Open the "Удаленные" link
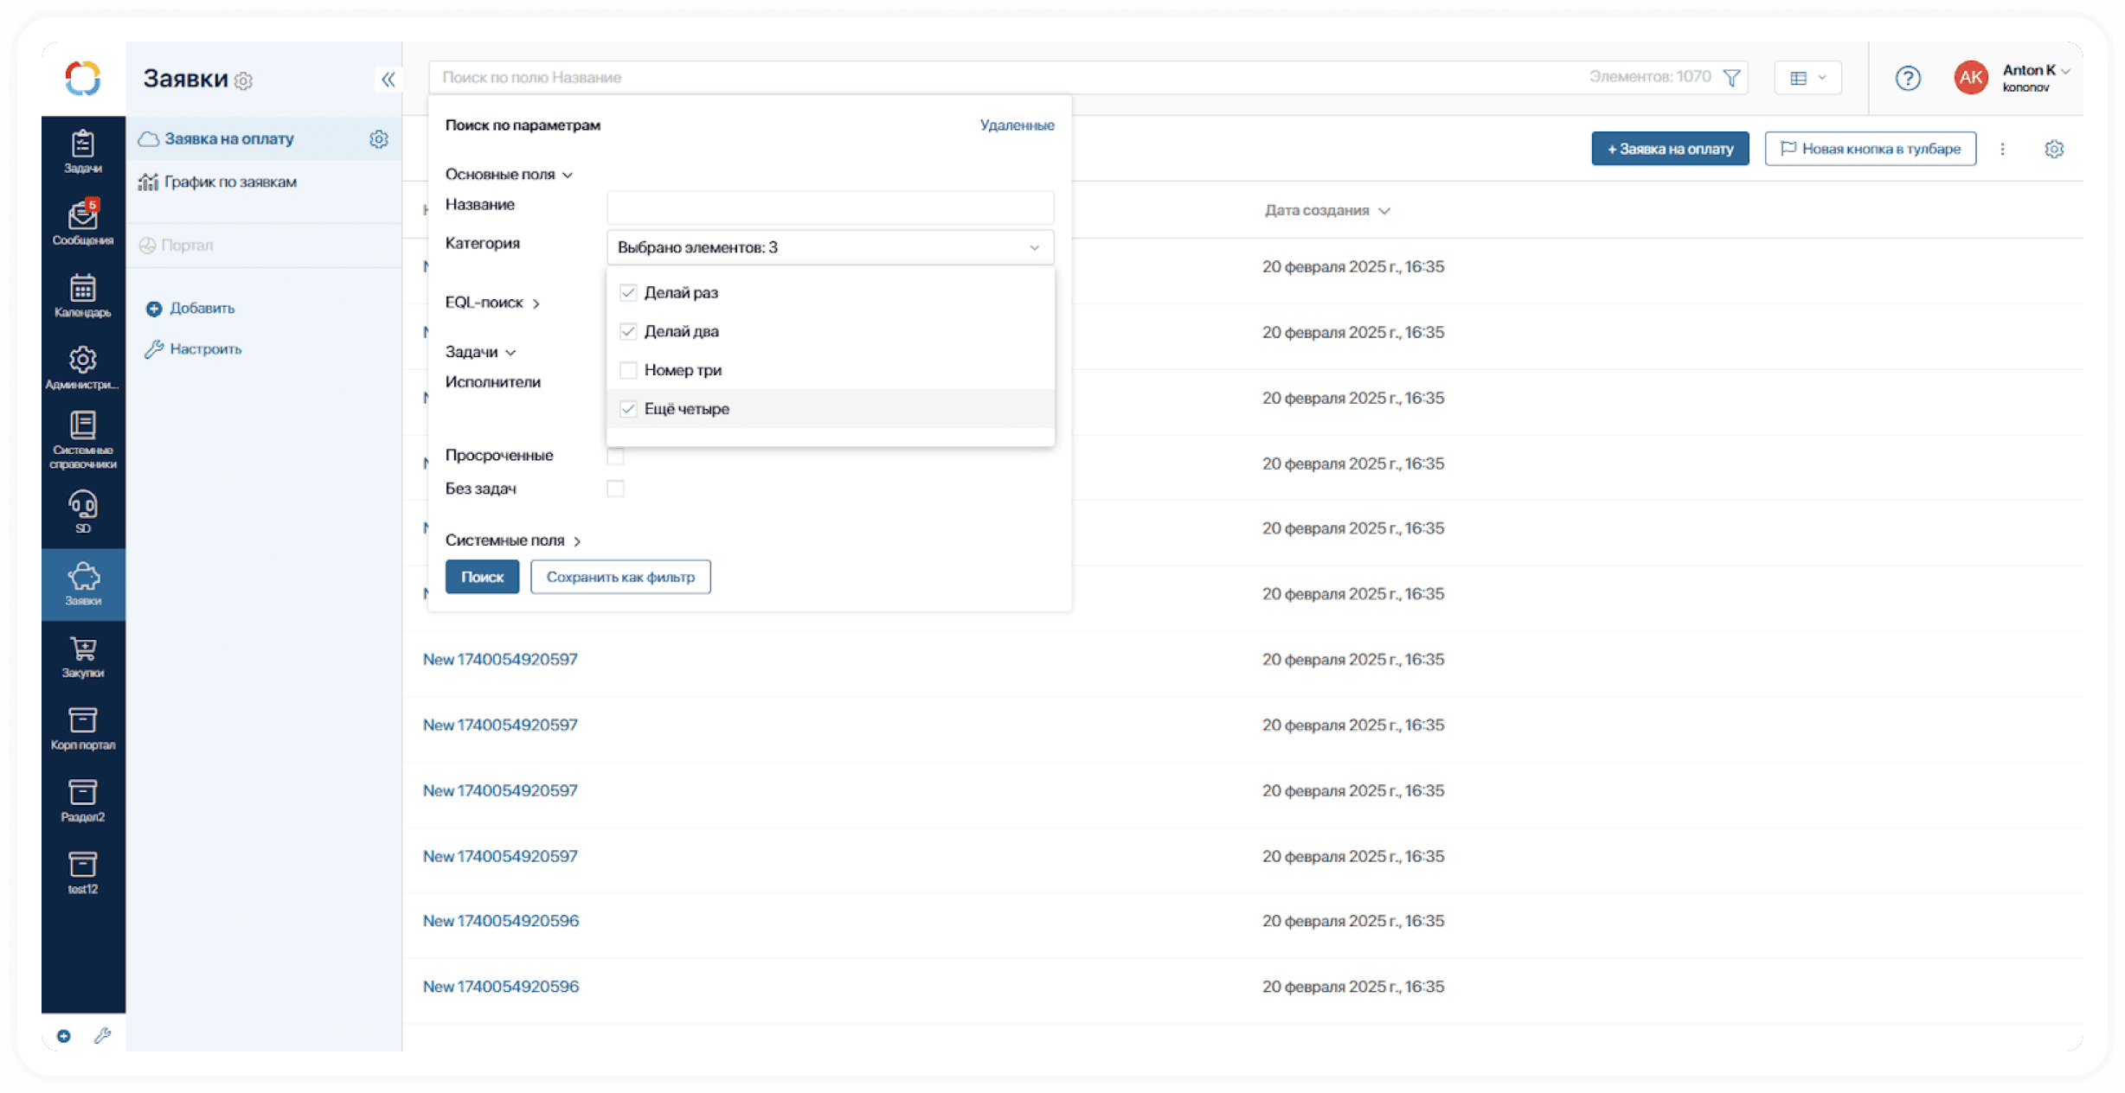 click(1017, 125)
